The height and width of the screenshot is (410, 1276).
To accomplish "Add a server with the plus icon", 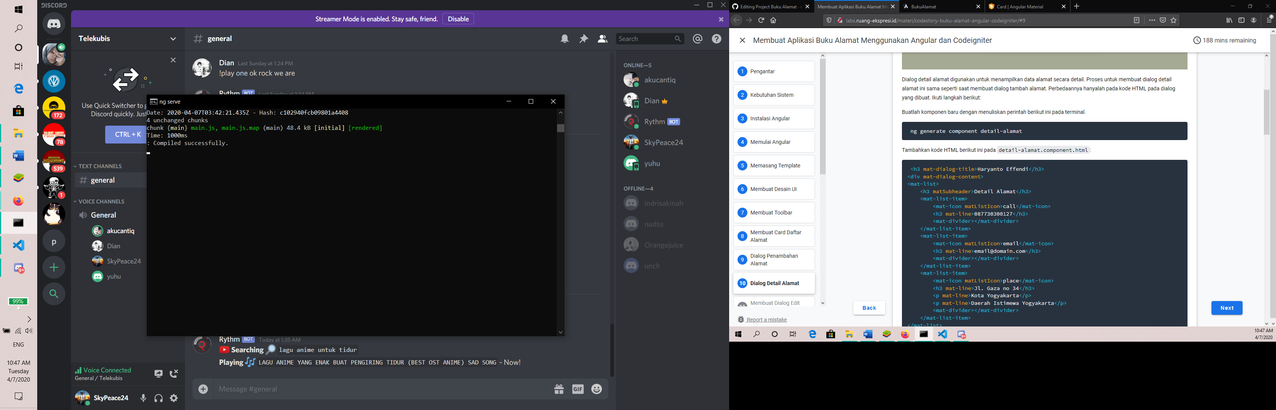I will coord(54,267).
